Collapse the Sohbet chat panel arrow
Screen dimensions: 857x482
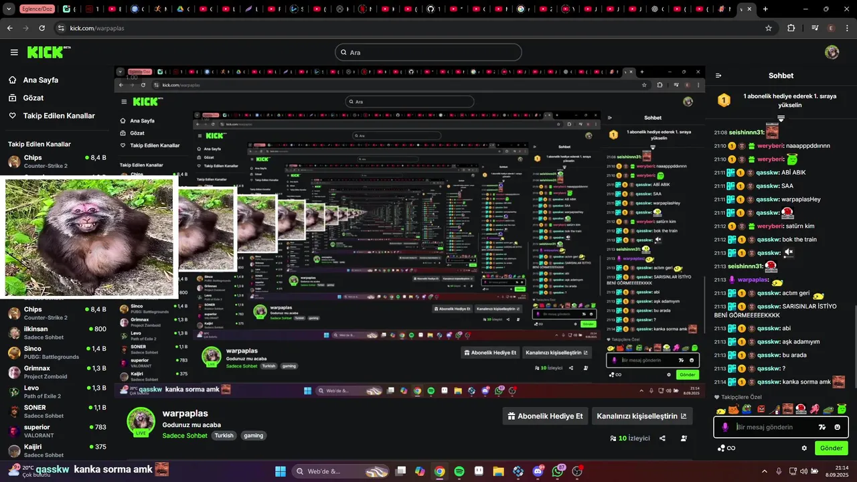point(718,76)
